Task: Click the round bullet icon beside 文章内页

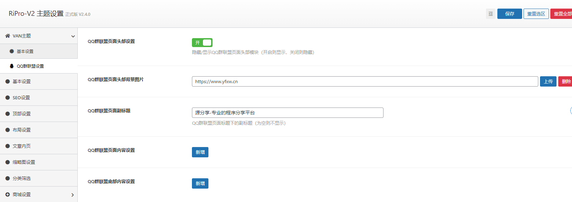Action: click(x=8, y=146)
